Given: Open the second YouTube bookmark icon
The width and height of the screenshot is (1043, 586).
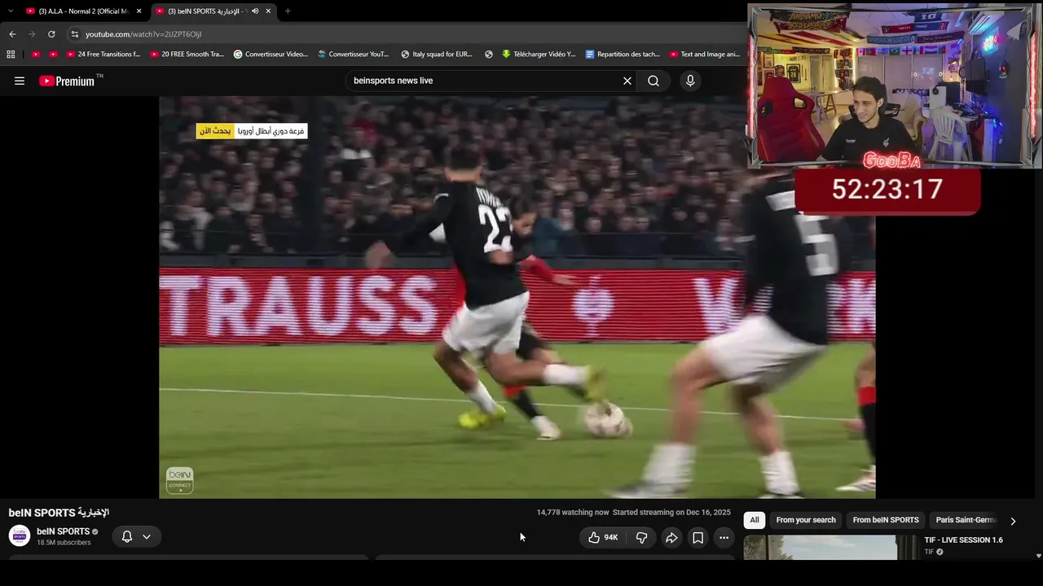Looking at the screenshot, I should tap(53, 55).
